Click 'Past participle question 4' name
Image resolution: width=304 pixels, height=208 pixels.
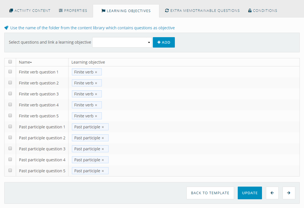point(42,160)
